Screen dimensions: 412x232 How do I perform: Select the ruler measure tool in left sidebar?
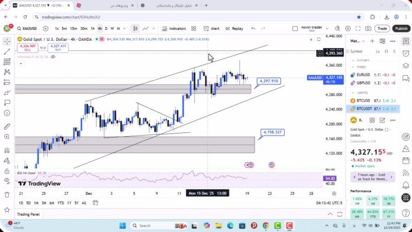[7, 126]
